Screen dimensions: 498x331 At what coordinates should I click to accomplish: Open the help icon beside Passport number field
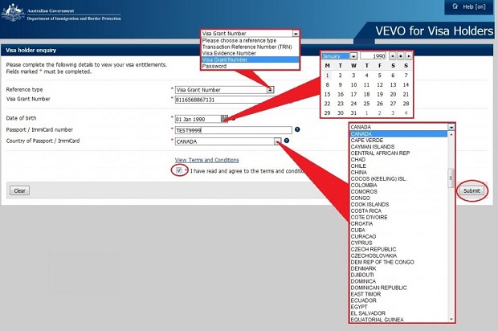coord(297,129)
